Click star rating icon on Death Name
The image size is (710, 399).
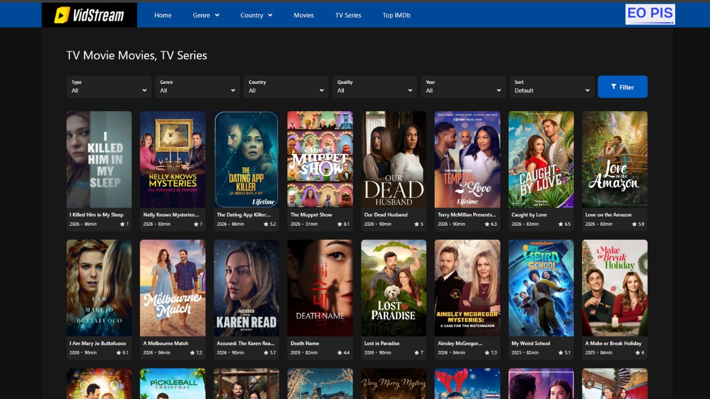click(340, 353)
